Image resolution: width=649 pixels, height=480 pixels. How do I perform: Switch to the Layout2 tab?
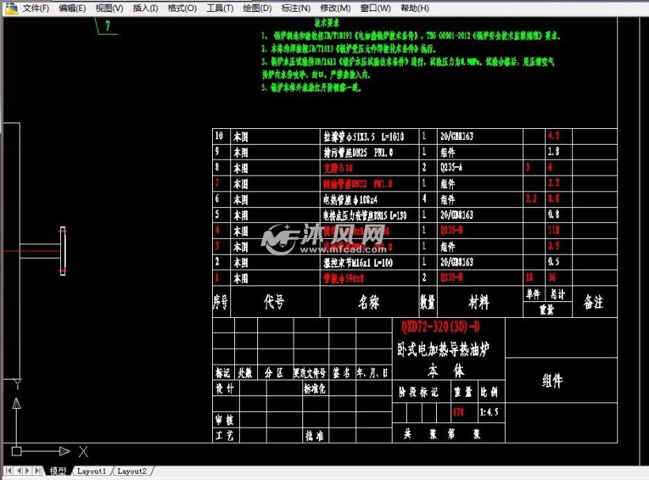tap(131, 471)
